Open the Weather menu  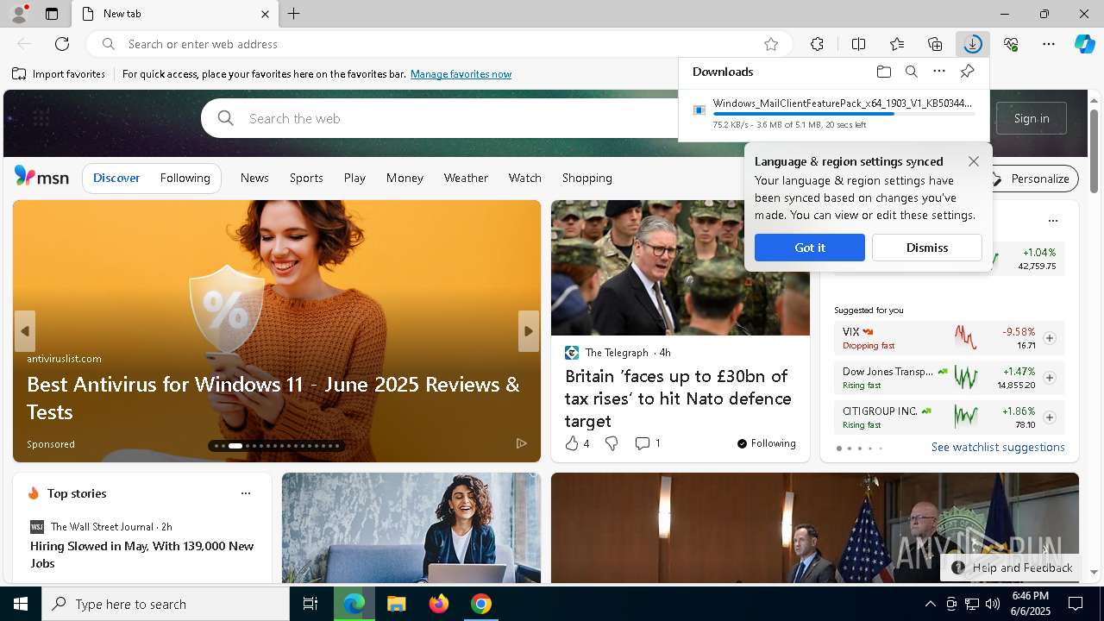pos(466,178)
